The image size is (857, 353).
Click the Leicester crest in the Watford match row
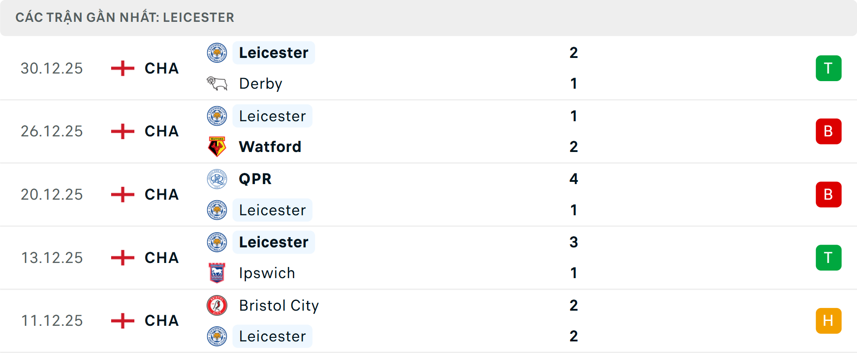coord(216,116)
